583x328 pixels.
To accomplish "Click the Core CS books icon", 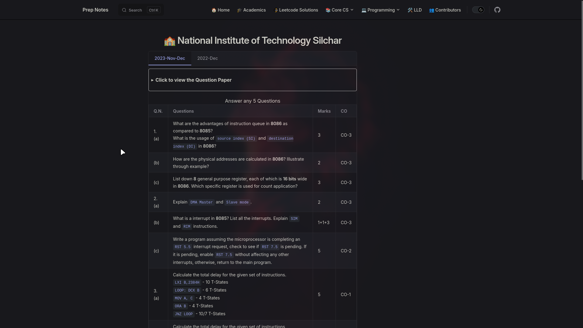I will tap(328, 10).
